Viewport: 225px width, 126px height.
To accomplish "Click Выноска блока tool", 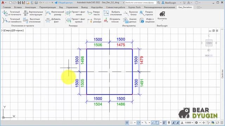I will tap(130, 13).
